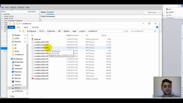Viewport: 183px width, 103px height.
Task: Select voiceRecordSch.sch schematic file icon
Action: (x=33, y=79)
